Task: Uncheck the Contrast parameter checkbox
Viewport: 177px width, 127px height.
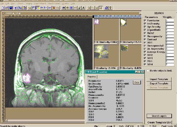Action: (x=145, y=39)
